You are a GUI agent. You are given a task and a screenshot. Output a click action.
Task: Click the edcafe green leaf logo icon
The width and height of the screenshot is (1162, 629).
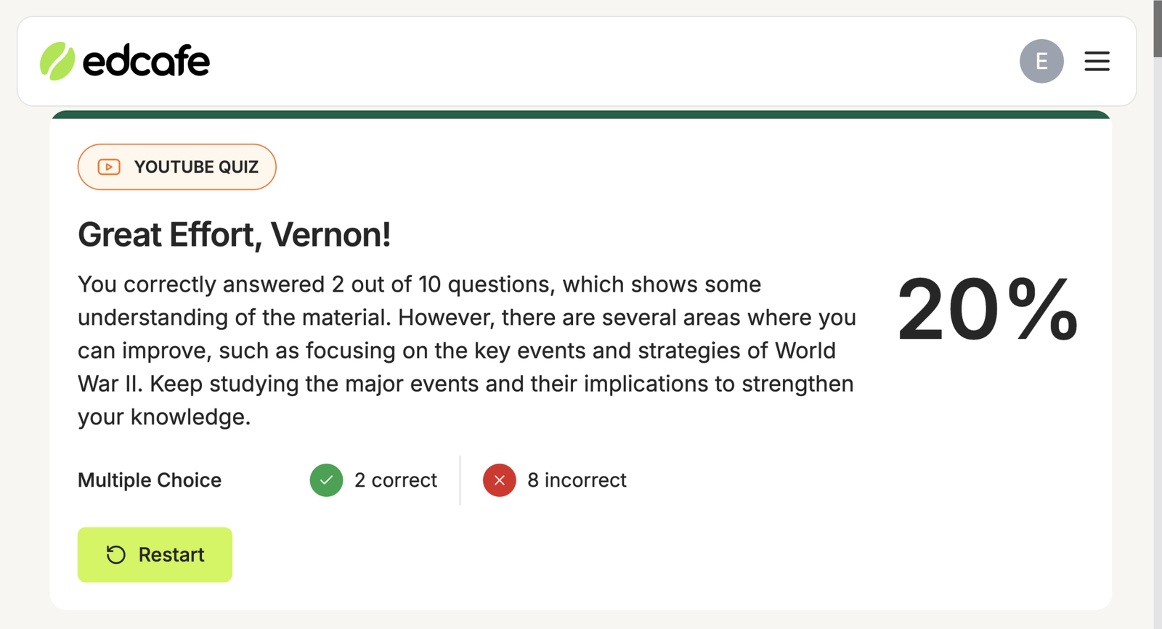point(57,61)
